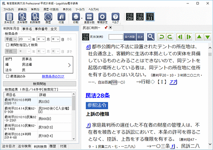The height and width of the screenshot is (150, 213).
Task: Expand the 部門/編/法令 selector chevron
Action: click(69, 65)
